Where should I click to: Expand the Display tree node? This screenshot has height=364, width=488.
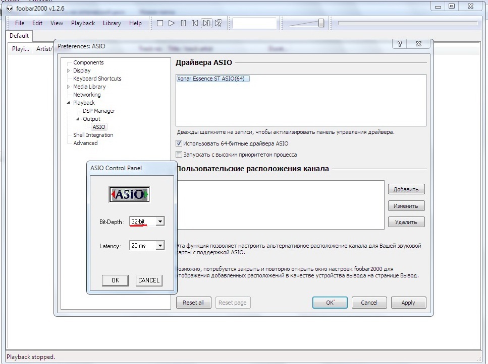pos(69,70)
